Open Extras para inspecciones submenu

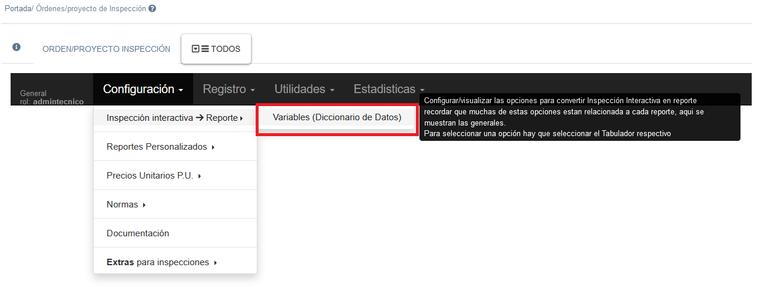tap(161, 262)
